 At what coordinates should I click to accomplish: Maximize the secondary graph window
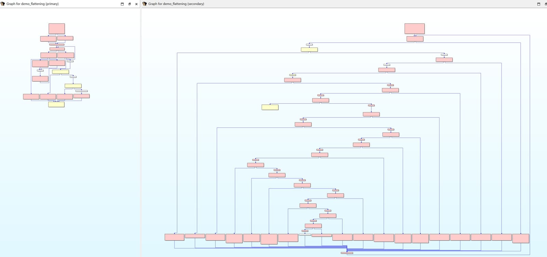539,4
